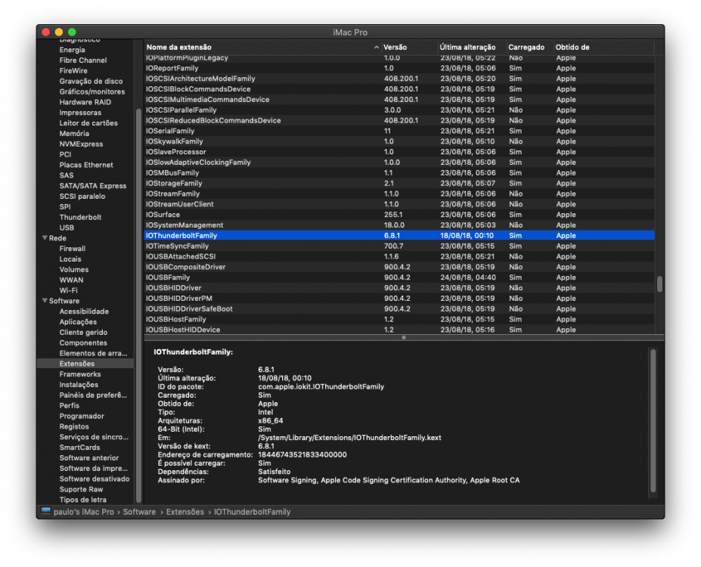Open FireWire sidebar entry

(73, 70)
